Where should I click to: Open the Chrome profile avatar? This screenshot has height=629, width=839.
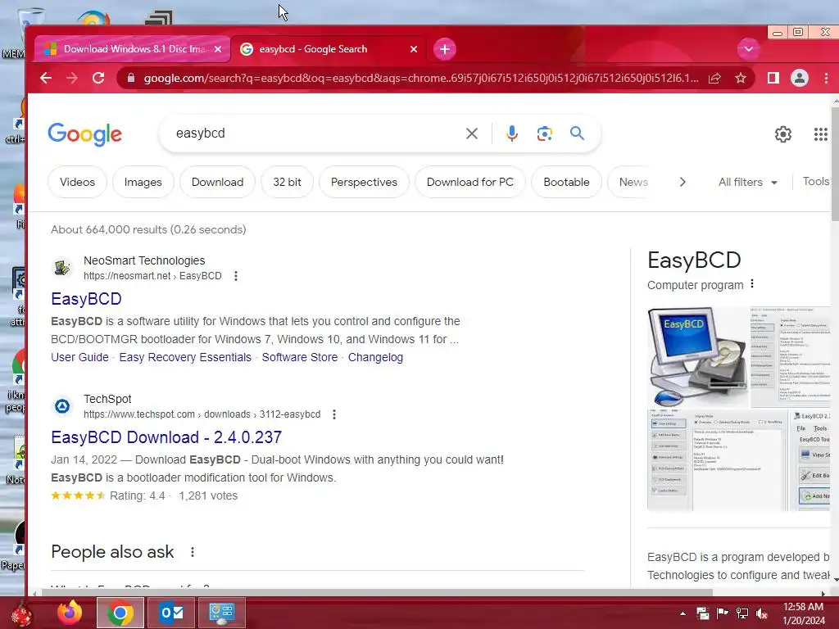[x=800, y=78]
